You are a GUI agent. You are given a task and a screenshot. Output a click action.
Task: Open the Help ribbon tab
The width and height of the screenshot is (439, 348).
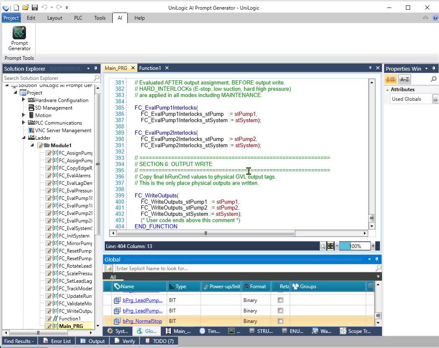pyautogui.click(x=139, y=18)
